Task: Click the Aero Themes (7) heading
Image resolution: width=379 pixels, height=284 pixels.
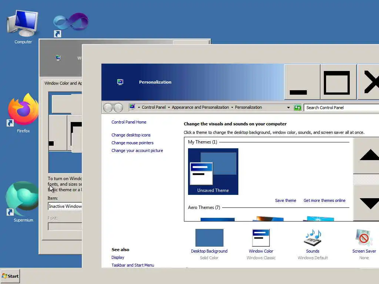Action: coord(204,207)
